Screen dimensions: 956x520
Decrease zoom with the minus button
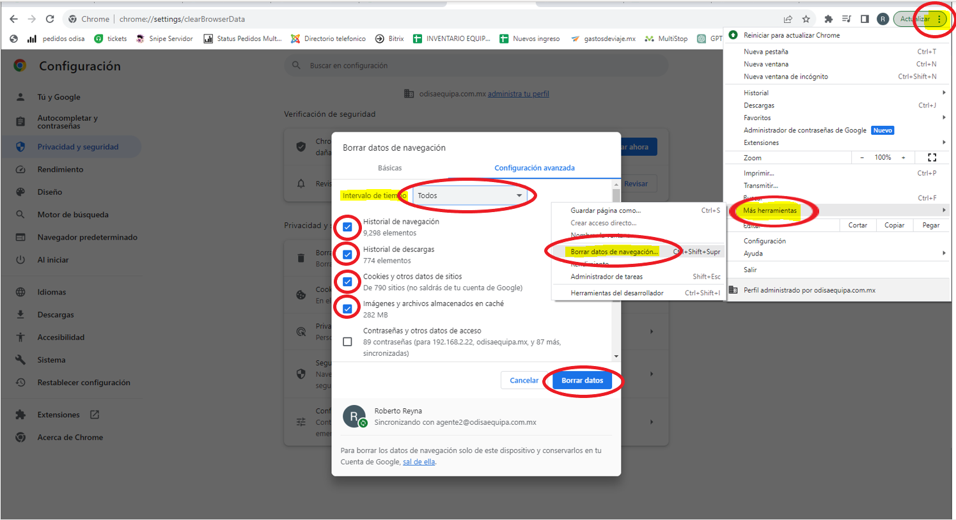862,158
